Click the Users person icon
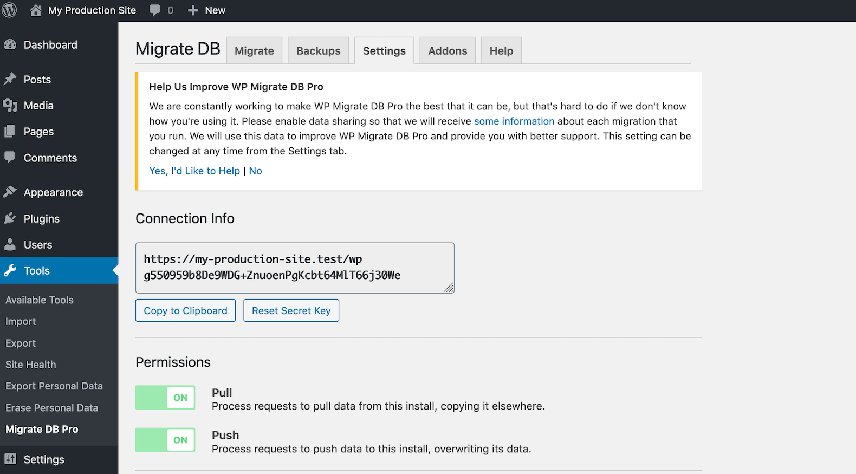Image resolution: width=856 pixels, height=474 pixels. [10, 245]
